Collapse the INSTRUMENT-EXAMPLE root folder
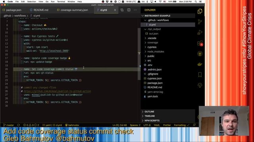This screenshot has width=254, height=142. [x=168, y=16]
